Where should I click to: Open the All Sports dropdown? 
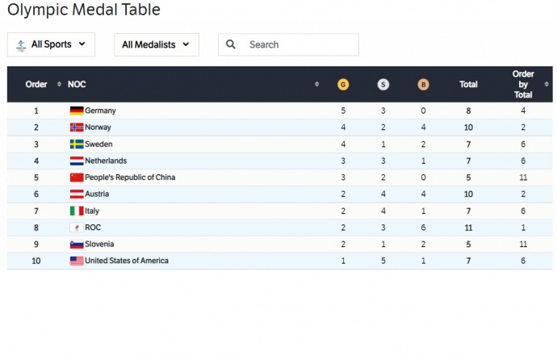pyautogui.click(x=51, y=45)
